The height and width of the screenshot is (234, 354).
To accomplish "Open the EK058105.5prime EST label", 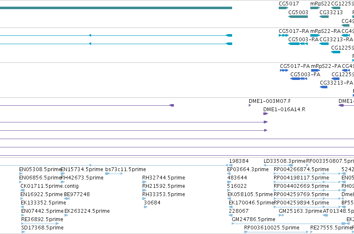I will click(x=250, y=194).
